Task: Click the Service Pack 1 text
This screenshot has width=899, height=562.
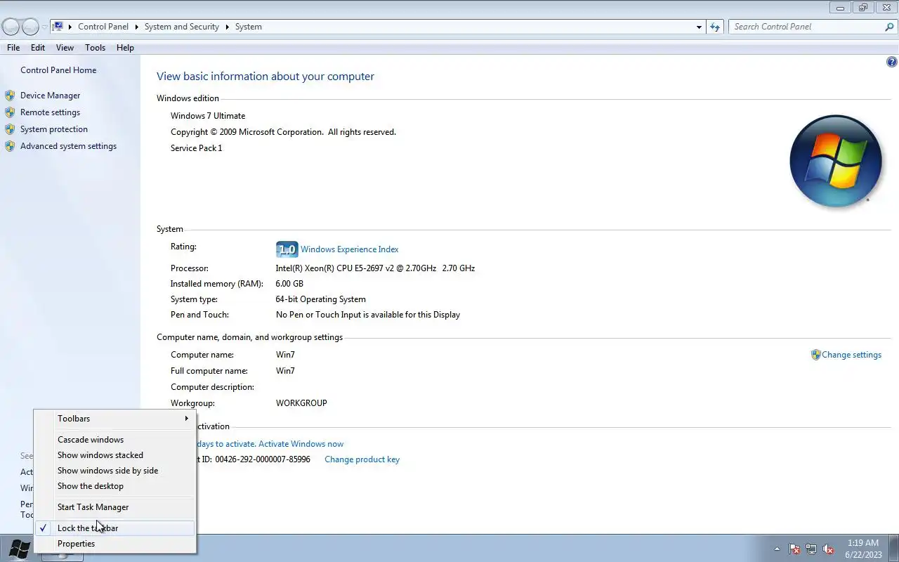Action: (x=196, y=148)
